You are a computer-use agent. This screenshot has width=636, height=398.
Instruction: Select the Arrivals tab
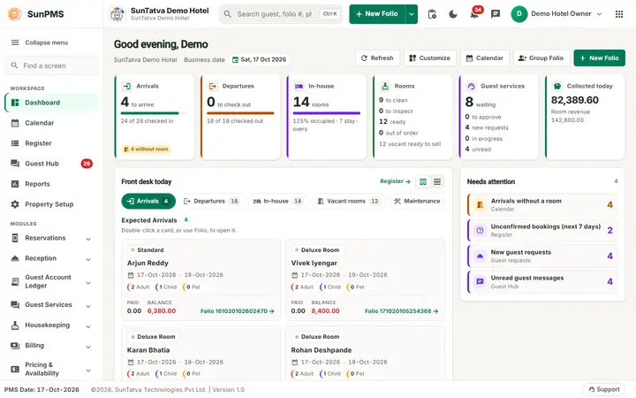[148, 202]
